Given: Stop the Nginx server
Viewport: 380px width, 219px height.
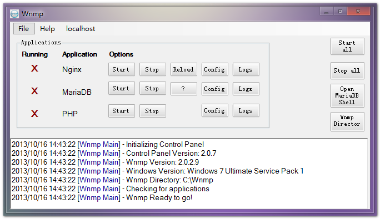Looking at the screenshot, I should click(x=152, y=69).
